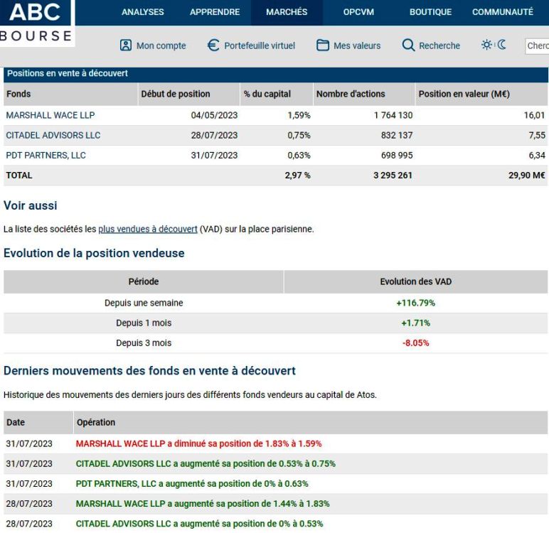Select the 832 137 shares cell
The height and width of the screenshot is (533, 549).
click(397, 135)
